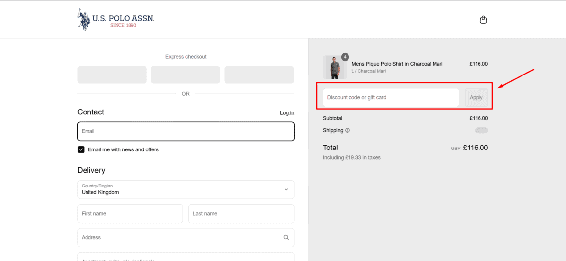Open the Country/Region dropdown
566x261 pixels.
tap(185, 189)
